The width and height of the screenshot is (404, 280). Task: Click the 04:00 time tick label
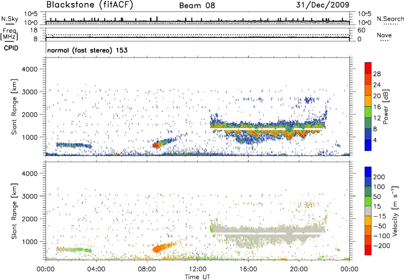click(96, 269)
